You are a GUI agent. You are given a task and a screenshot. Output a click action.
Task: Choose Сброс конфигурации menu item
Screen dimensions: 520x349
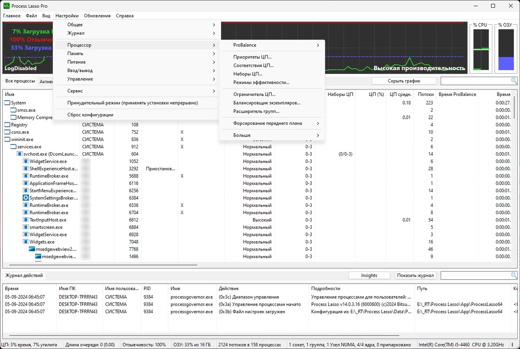coord(137,115)
